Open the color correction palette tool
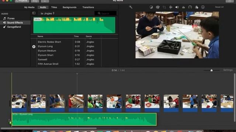This screenshot has width=236, height=132. [157, 7]
